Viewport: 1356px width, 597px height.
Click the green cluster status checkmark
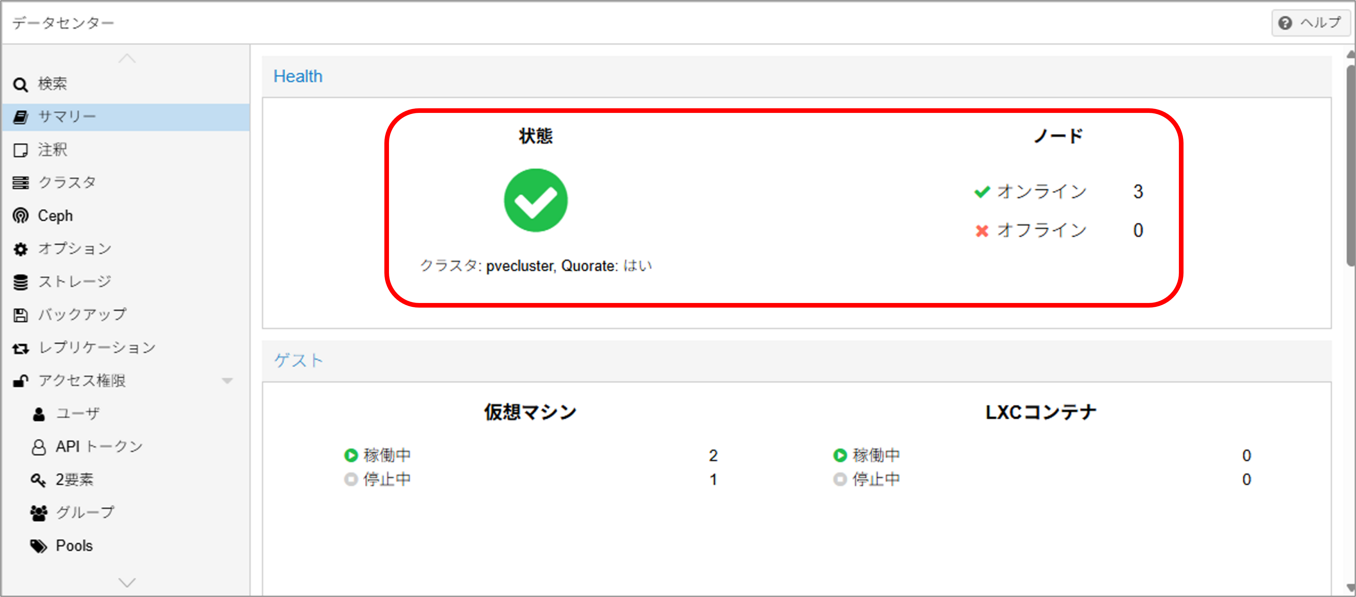pyautogui.click(x=535, y=200)
